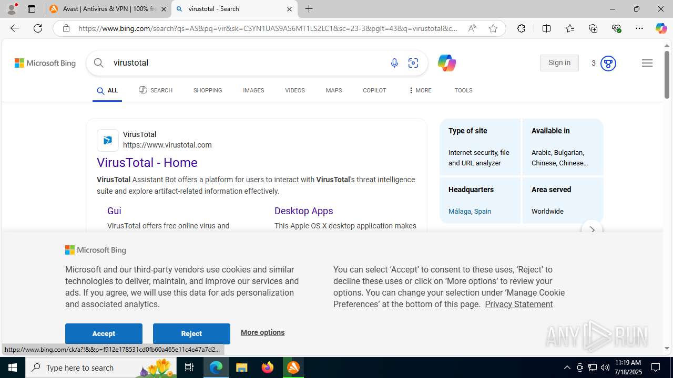This screenshot has height=378, width=673.
Task: Click the browser address bar URL
Action: pyautogui.click(x=268, y=28)
